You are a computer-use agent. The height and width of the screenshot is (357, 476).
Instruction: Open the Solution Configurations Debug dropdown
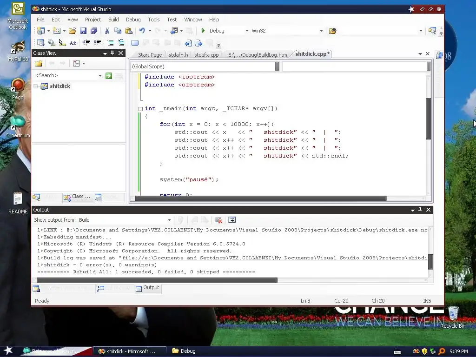tap(247, 31)
